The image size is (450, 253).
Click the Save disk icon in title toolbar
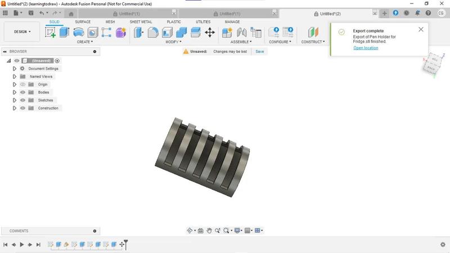pyautogui.click(x=31, y=13)
